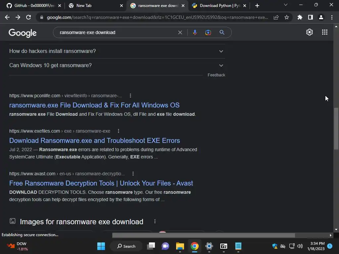
Task: Open the Google apps grid
Action: (325, 32)
